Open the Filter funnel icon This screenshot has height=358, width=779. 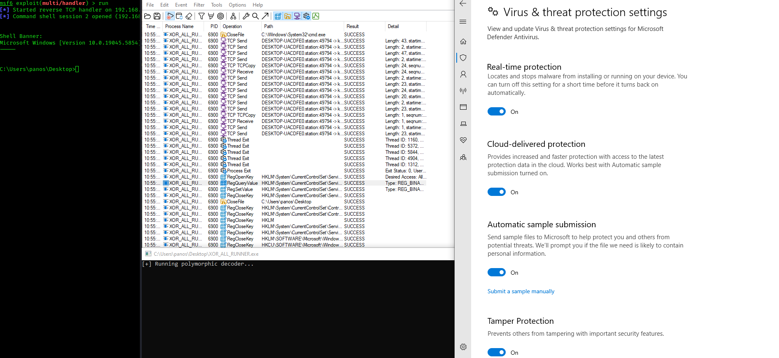pyautogui.click(x=202, y=16)
